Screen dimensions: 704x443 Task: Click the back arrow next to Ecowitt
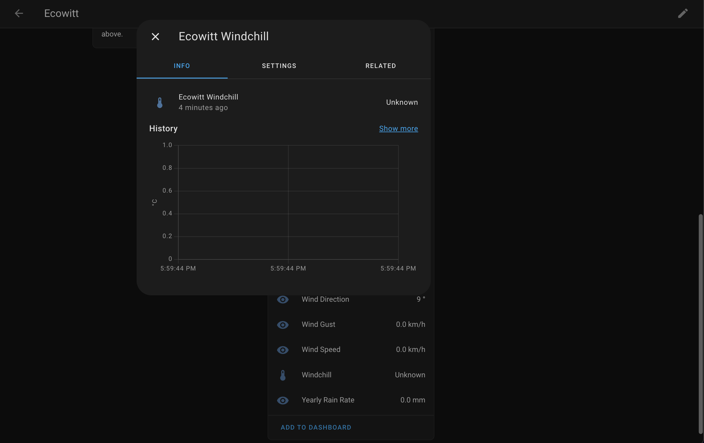coord(19,13)
